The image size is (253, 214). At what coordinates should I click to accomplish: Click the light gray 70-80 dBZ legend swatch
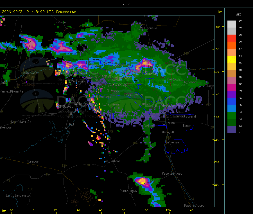(232, 24)
